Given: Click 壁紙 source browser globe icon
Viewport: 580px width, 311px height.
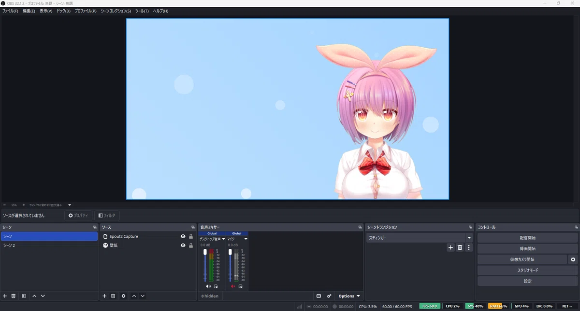Looking at the screenshot, I should 105,245.
